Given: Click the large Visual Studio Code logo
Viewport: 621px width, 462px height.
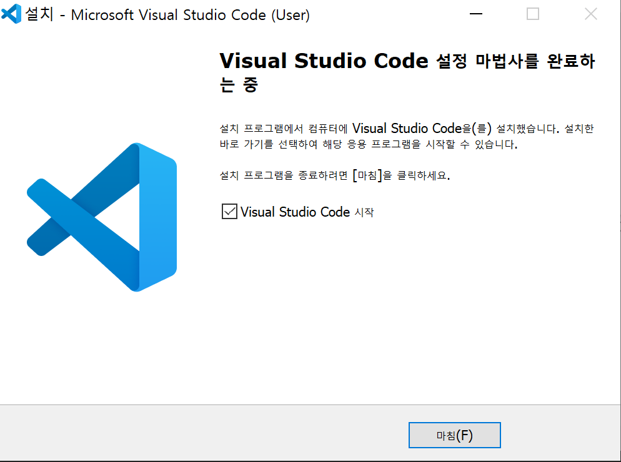Looking at the screenshot, I should coord(102,217).
